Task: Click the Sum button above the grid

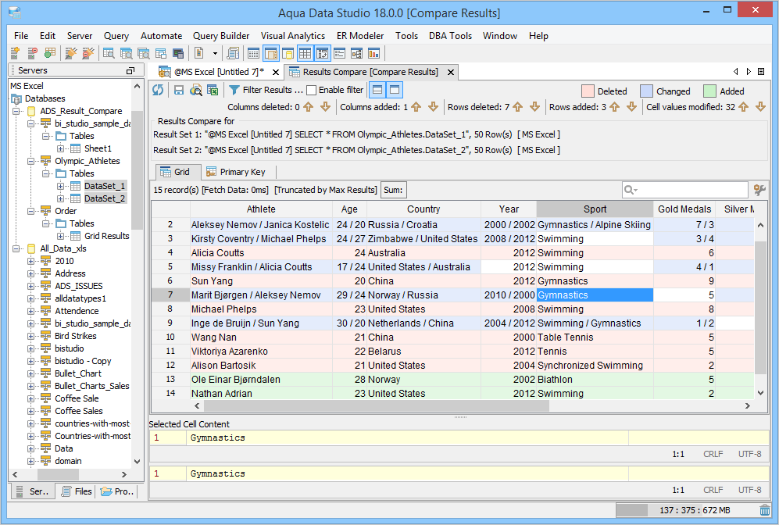Action: (x=394, y=190)
